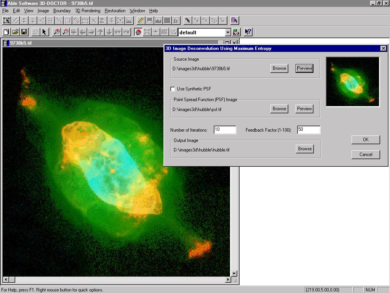Click the source path D:\images3d\hubble\9738b5.tif
The height and width of the screenshot is (293, 390).
pyautogui.click(x=201, y=69)
